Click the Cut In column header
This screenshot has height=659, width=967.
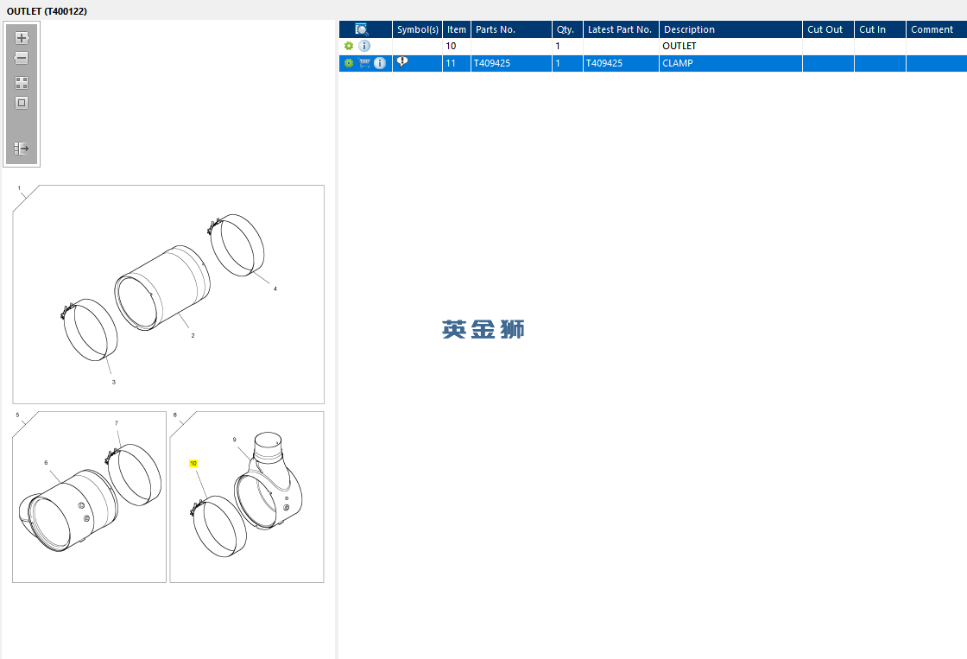click(x=880, y=29)
